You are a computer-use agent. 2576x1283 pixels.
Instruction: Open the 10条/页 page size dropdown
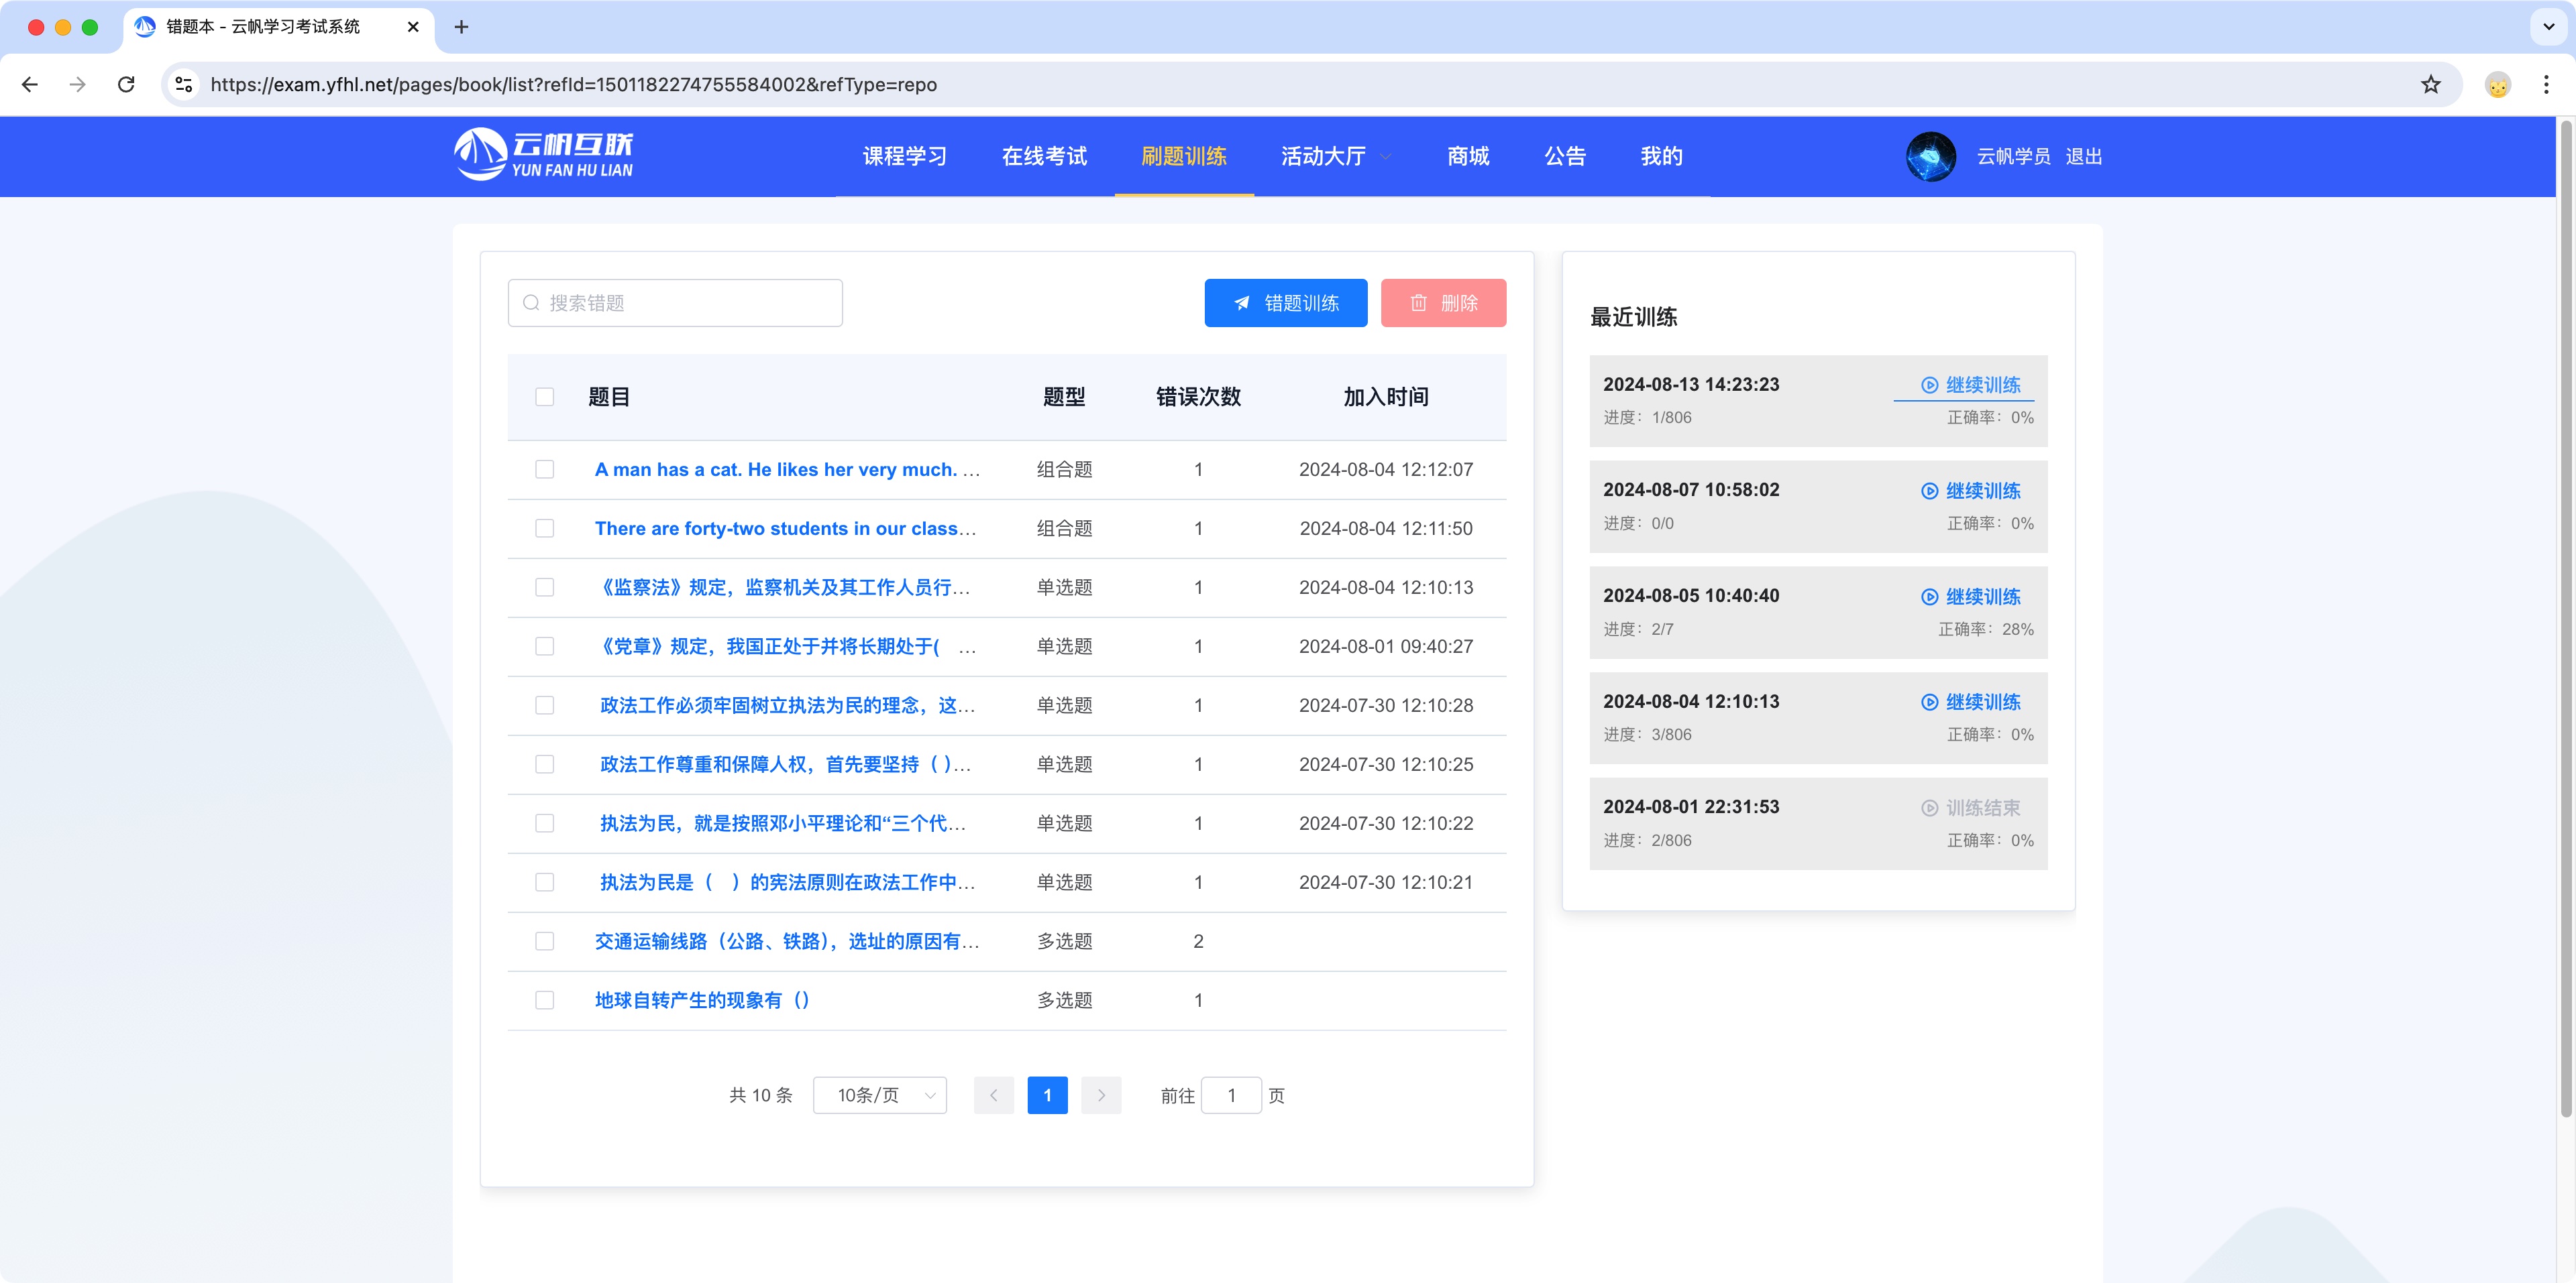click(880, 1095)
